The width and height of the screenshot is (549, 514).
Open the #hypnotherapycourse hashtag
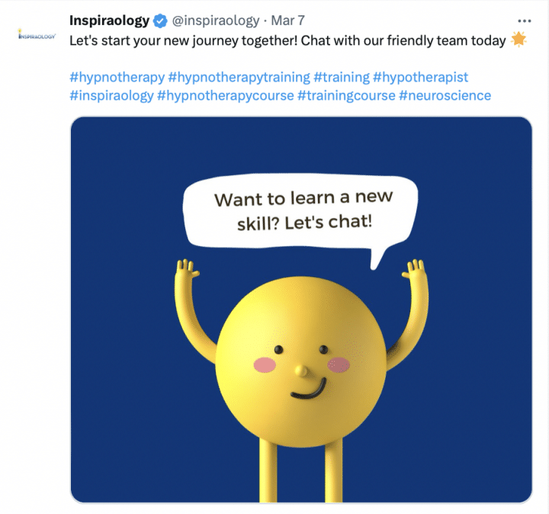[x=226, y=95]
